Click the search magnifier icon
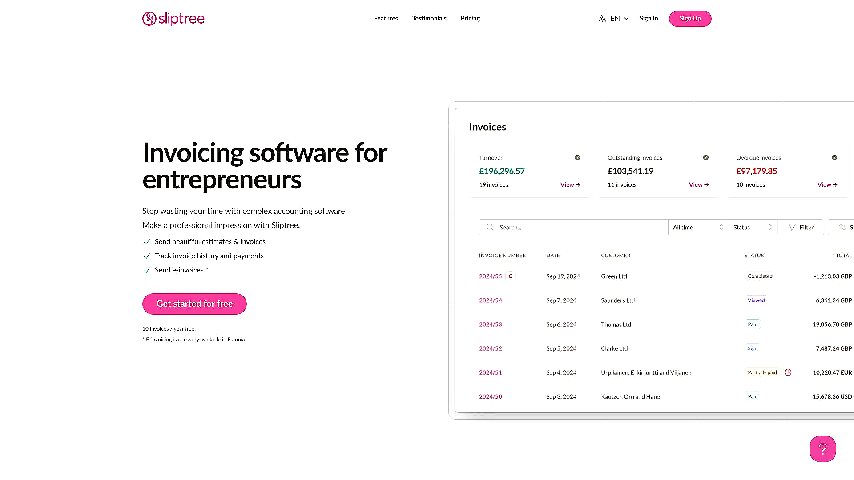This screenshot has width=854, height=480. tap(490, 227)
